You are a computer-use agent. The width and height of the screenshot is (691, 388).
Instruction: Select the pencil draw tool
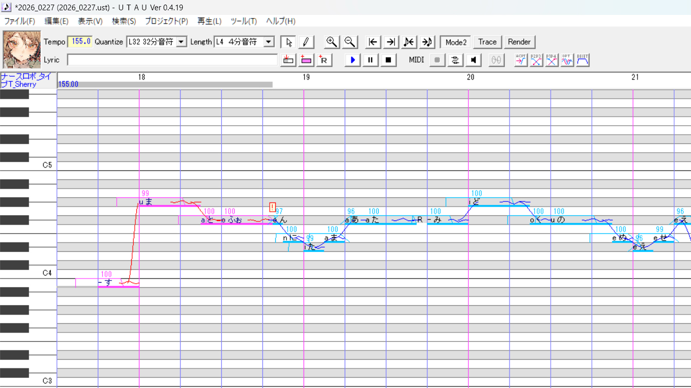coord(306,42)
